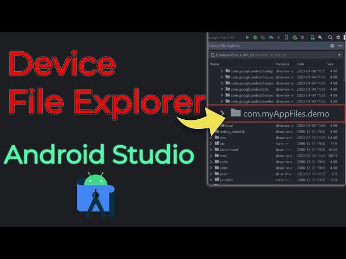Sort by the Date column header

coord(300,64)
